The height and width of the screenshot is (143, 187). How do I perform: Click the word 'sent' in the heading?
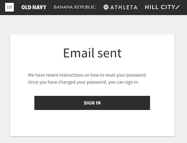tap(110, 54)
